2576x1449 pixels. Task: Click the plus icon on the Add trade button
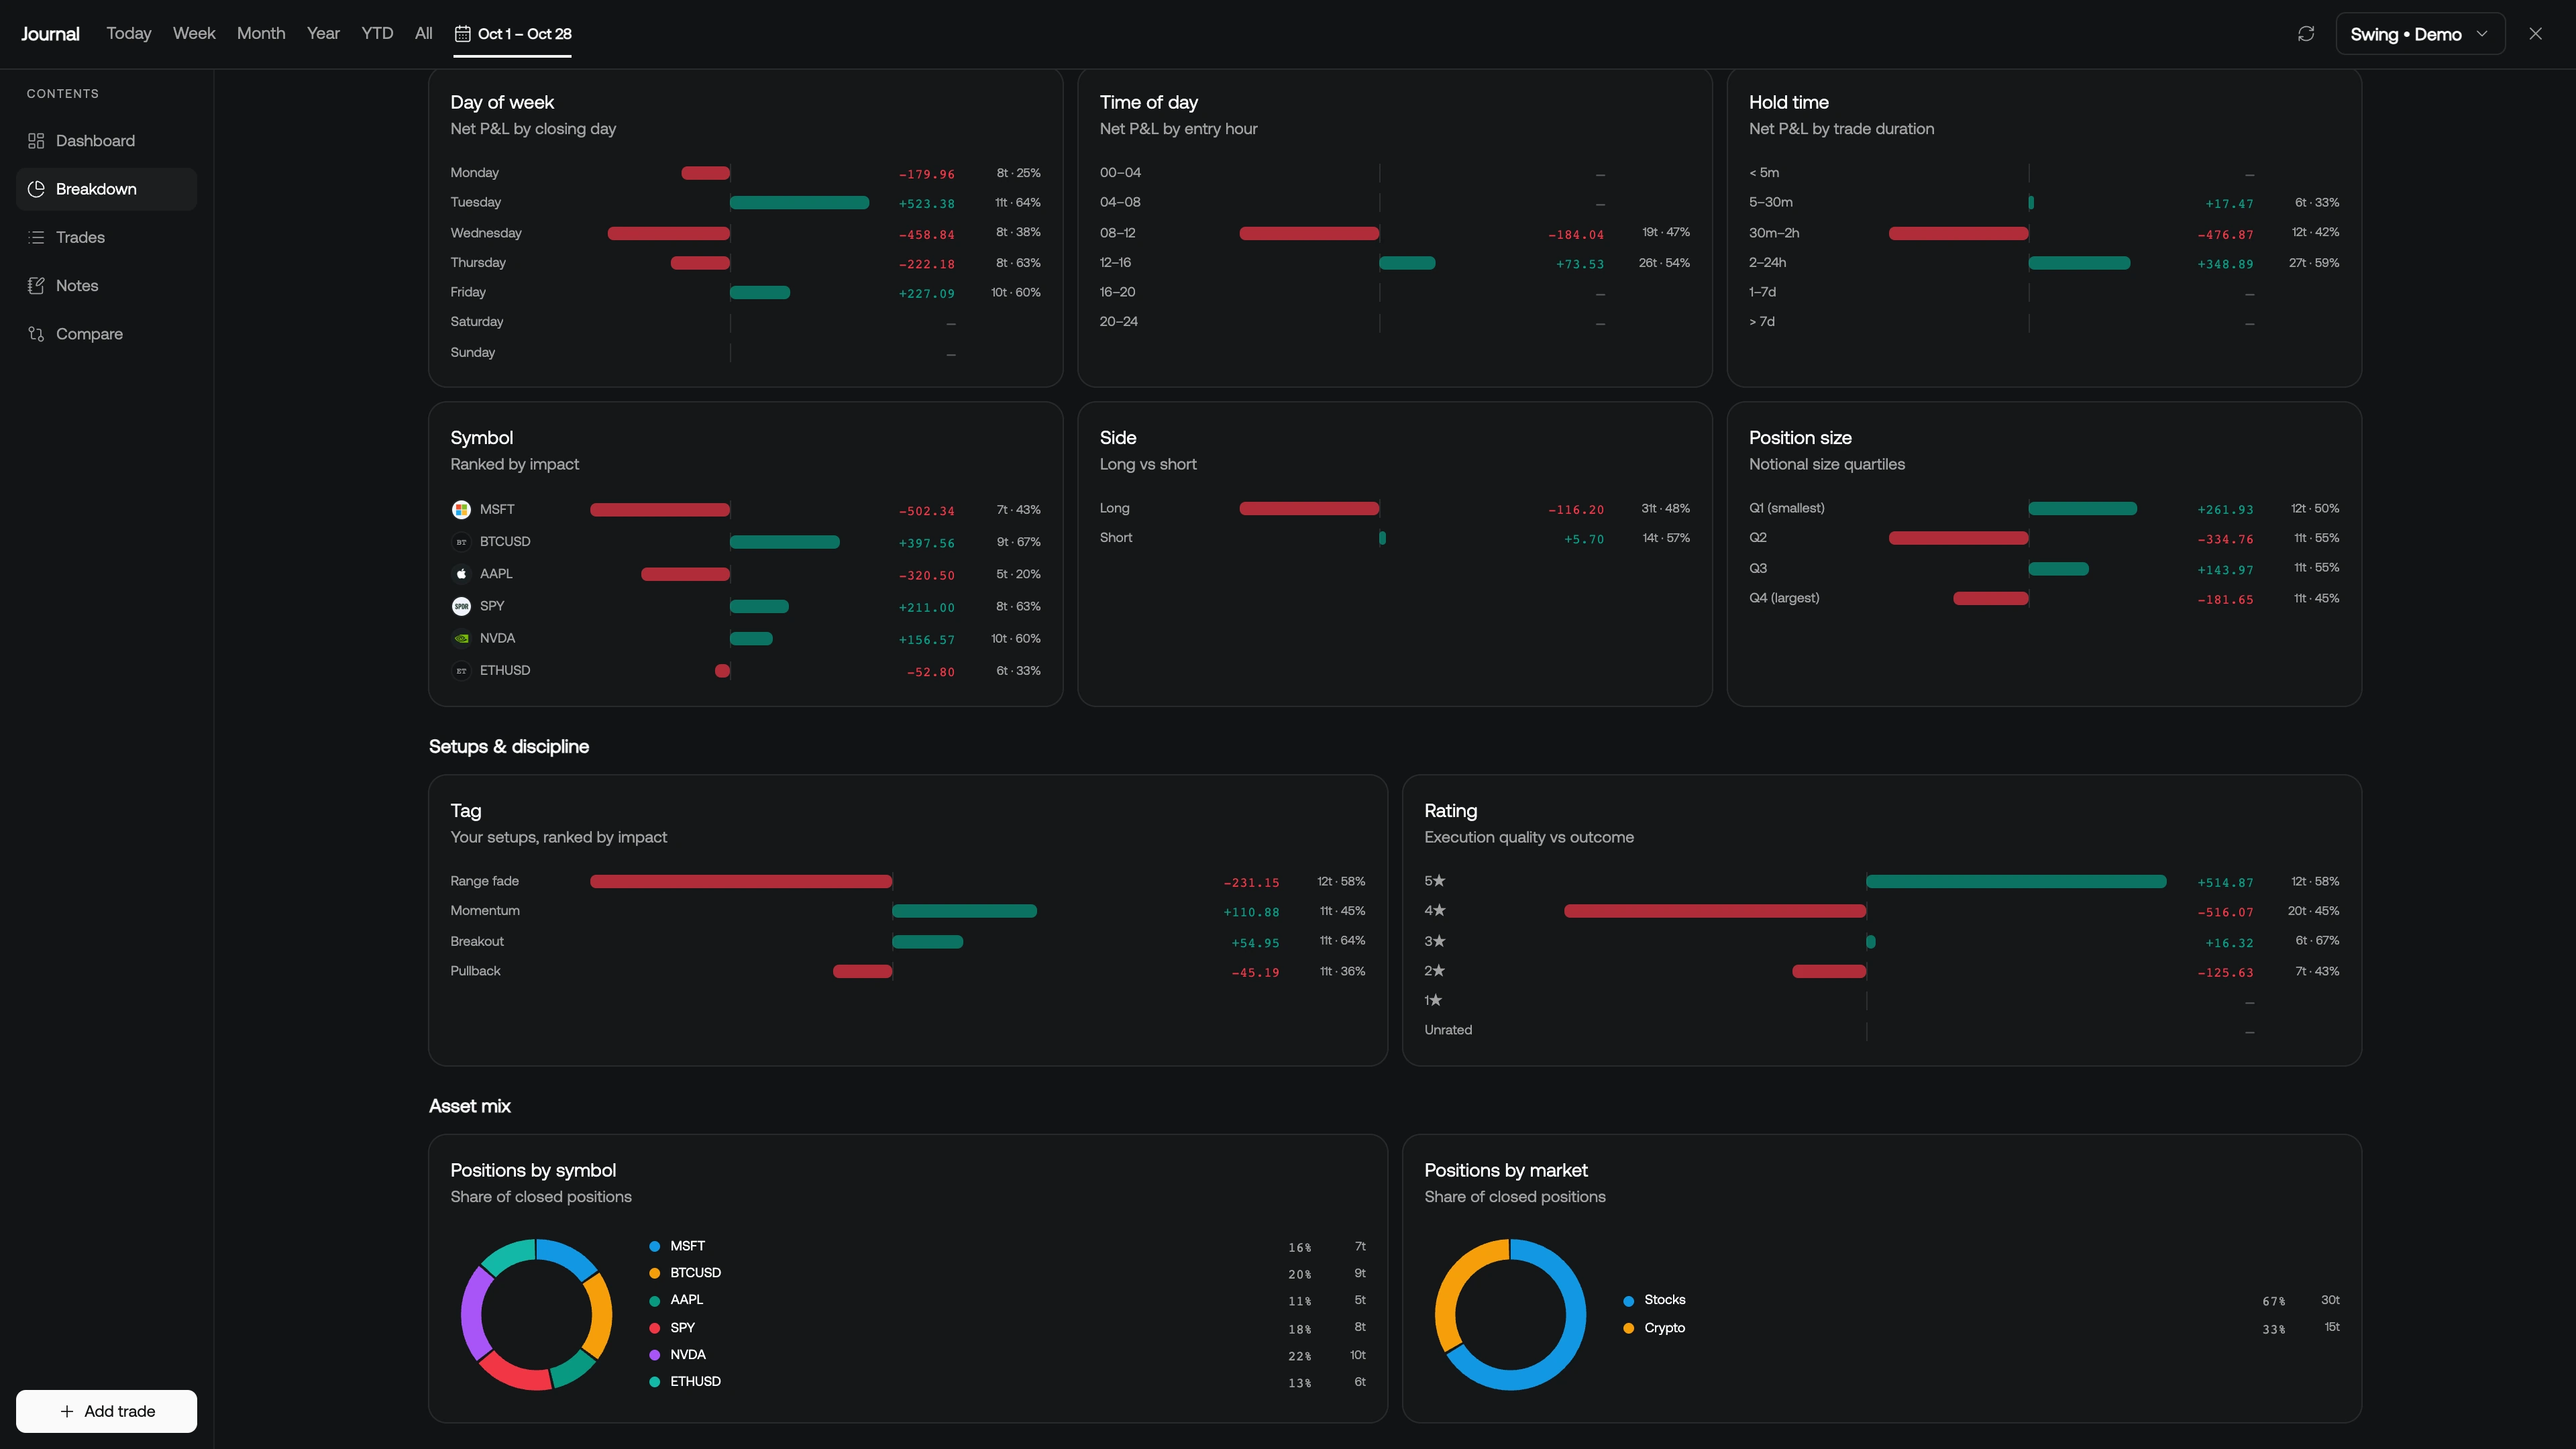[67, 1411]
